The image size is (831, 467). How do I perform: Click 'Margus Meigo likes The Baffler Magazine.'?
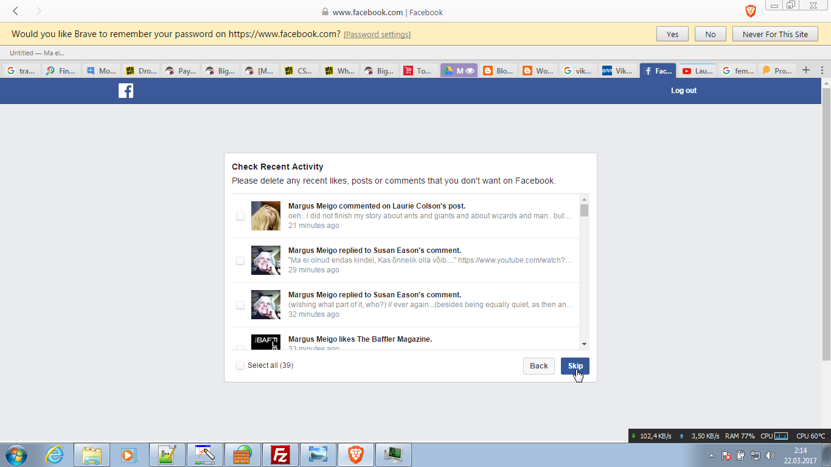[360, 339]
